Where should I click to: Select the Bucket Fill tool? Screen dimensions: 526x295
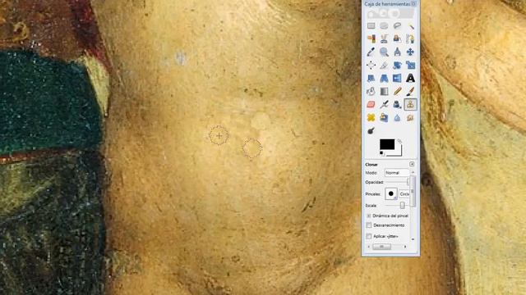pyautogui.click(x=371, y=91)
